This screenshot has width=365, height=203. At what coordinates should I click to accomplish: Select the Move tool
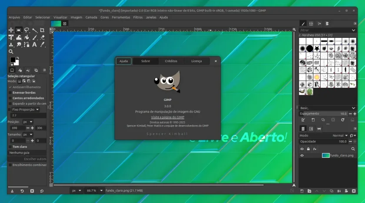coord(11,30)
